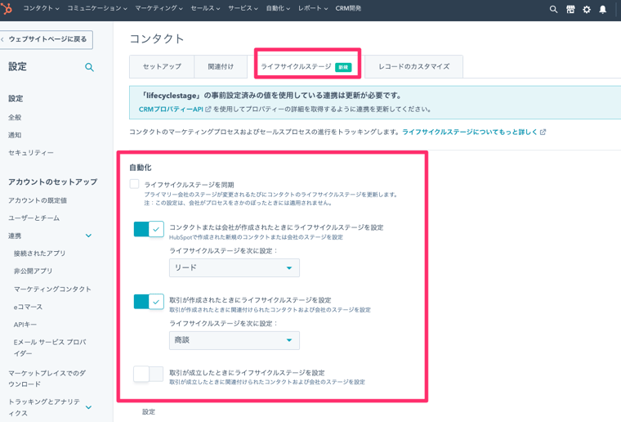Click the トラッキングとアナリティクス sidebar label

coord(44,407)
